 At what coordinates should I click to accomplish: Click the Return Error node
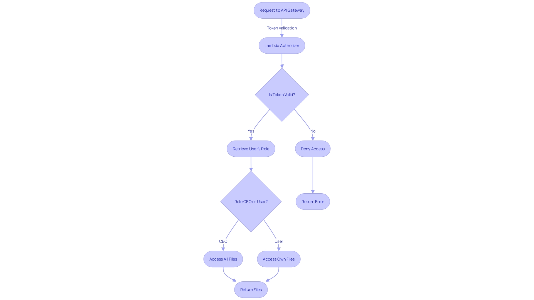[313, 201]
